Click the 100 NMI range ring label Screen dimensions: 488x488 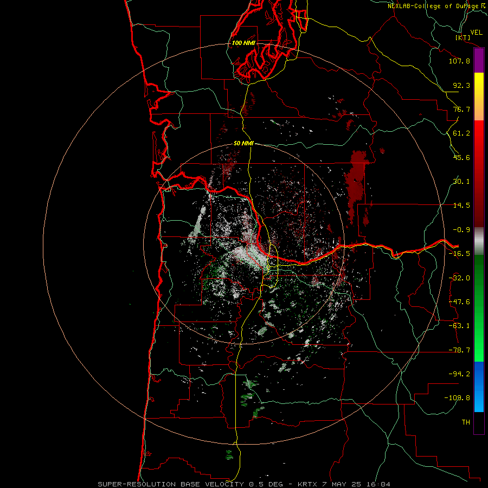243,43
